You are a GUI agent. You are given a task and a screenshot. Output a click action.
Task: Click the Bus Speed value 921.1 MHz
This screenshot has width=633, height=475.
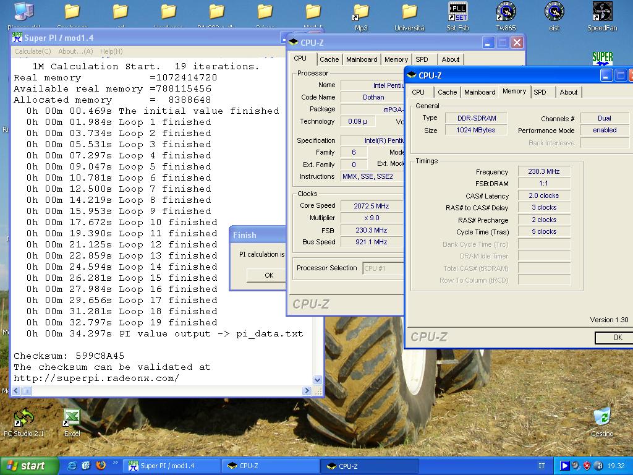(x=372, y=242)
